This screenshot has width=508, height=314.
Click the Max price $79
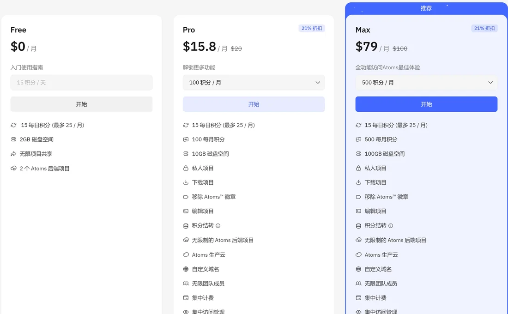pyautogui.click(x=366, y=47)
